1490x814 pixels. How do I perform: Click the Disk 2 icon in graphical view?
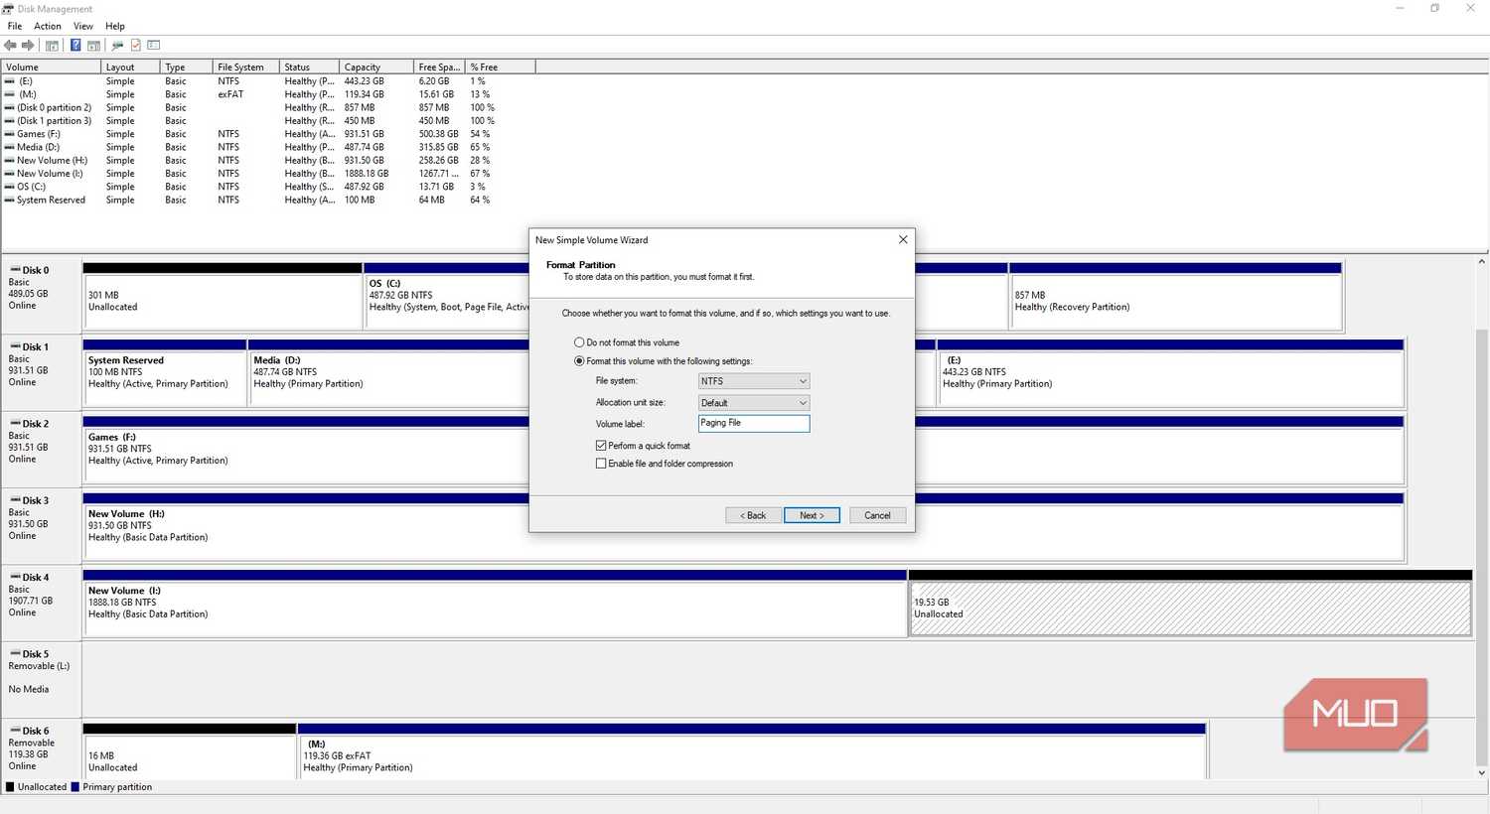pos(15,424)
